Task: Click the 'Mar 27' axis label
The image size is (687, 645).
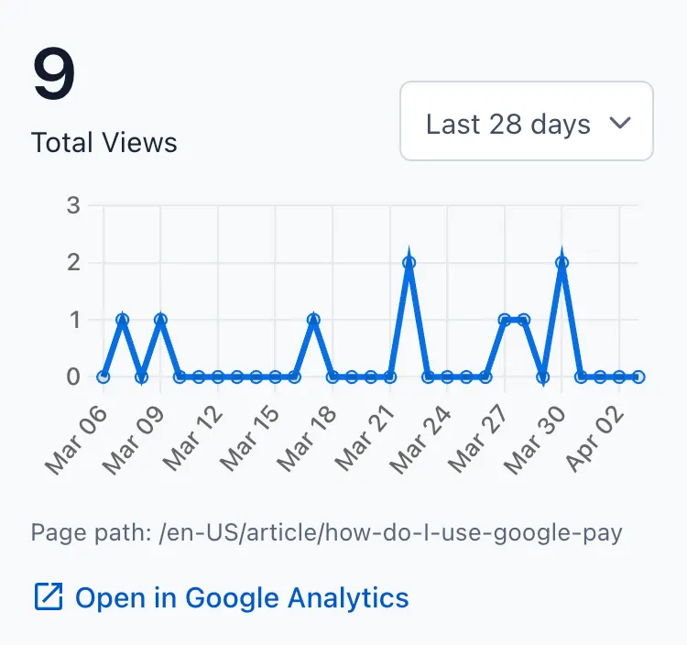Action: click(478, 440)
